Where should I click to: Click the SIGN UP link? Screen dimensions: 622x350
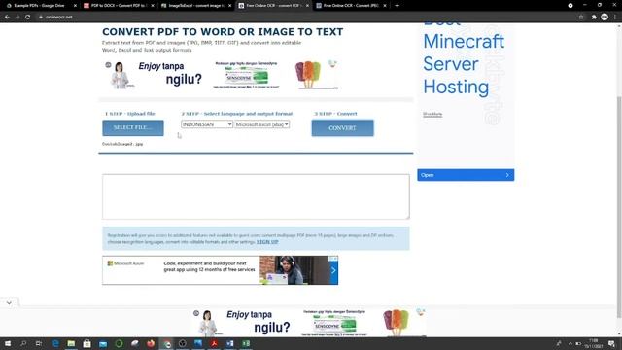point(267,242)
